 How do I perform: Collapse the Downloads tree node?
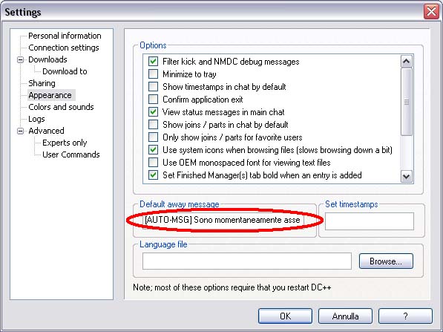pos(20,59)
